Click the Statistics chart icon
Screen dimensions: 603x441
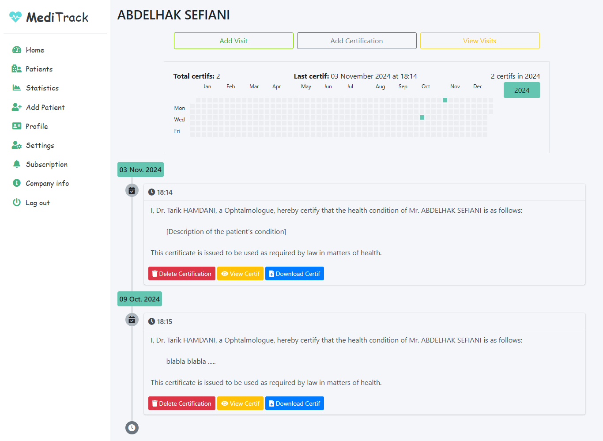(16, 88)
